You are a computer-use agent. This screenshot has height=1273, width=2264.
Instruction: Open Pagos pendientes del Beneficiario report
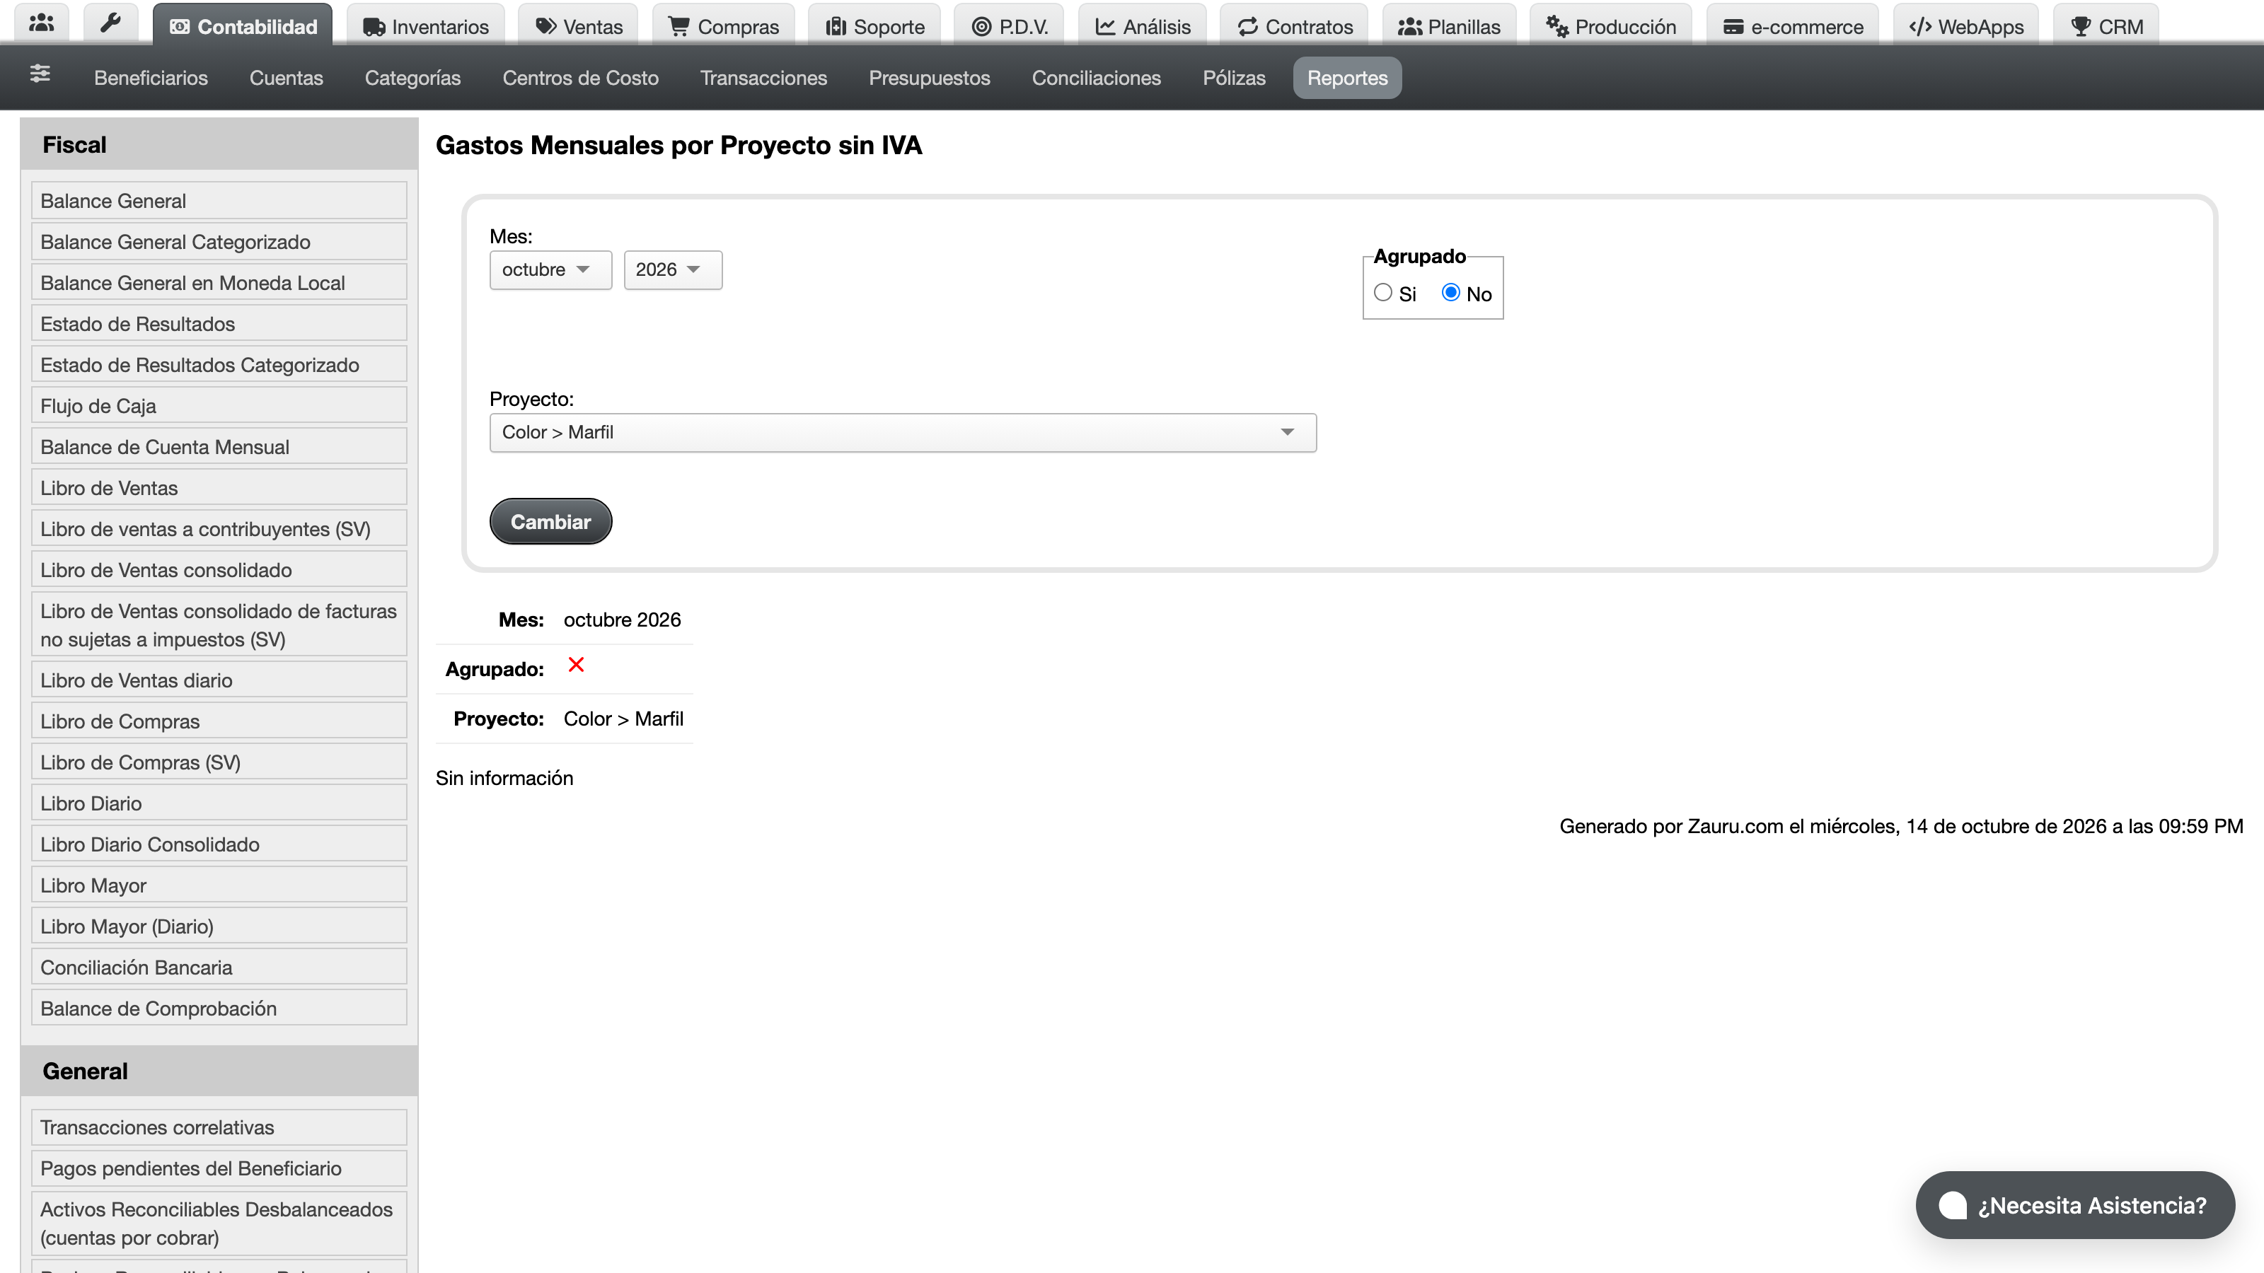tap(219, 1168)
